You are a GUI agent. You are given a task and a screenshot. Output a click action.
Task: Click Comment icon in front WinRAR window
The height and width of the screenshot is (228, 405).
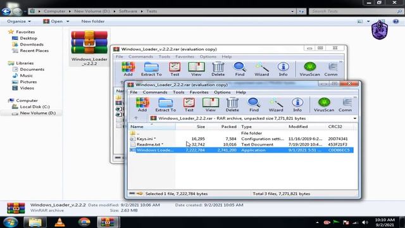coord(345,104)
